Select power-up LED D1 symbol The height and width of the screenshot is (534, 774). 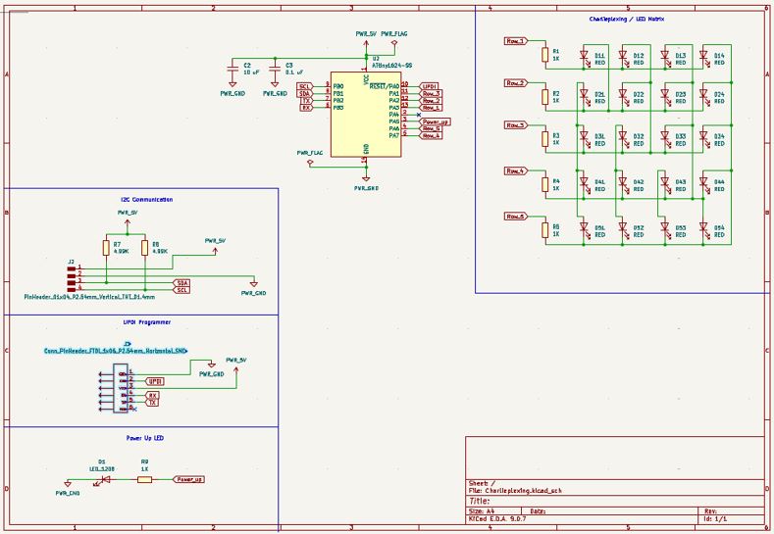coord(105,480)
